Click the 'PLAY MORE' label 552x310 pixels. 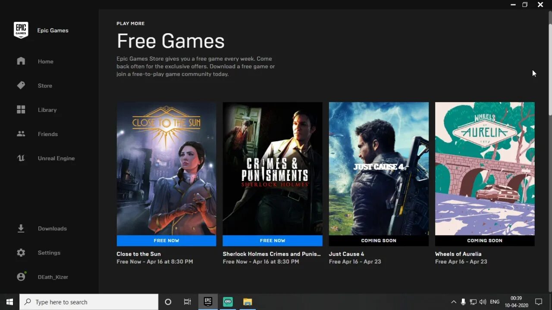[x=130, y=24]
